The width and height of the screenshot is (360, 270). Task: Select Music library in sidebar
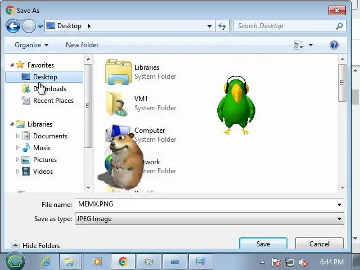tap(37, 148)
